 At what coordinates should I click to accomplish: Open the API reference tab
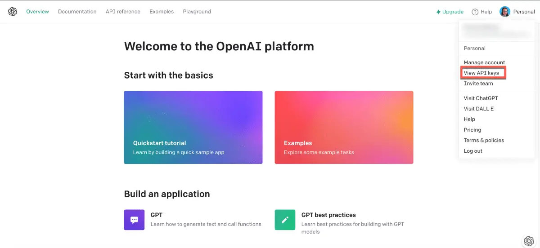coord(123,12)
